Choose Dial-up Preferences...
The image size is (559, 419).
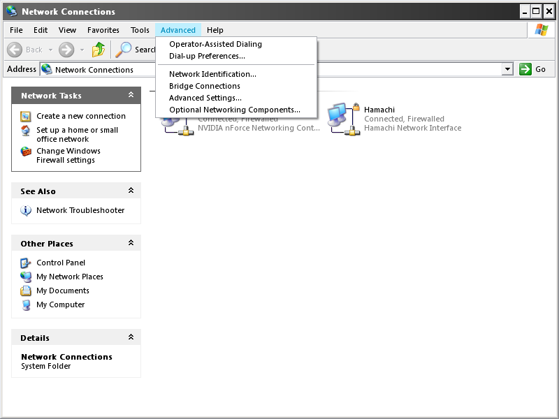pyautogui.click(x=236, y=56)
